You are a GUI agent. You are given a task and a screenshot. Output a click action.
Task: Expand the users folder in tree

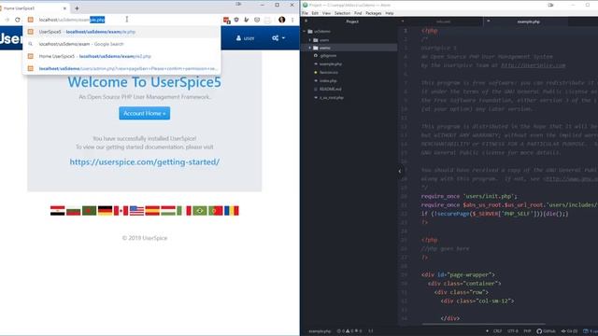click(x=309, y=39)
